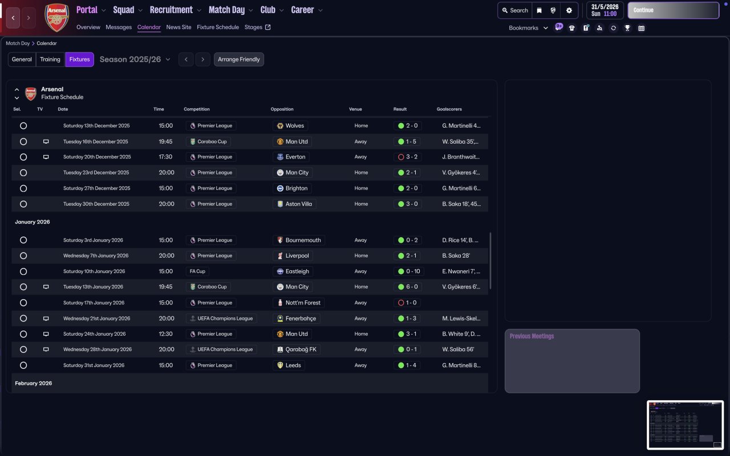
Task: Open the Season 2025/26 dropdown
Action: tap(135, 59)
